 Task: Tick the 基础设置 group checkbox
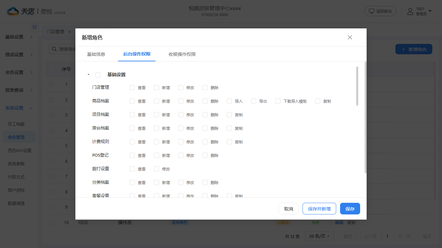(98, 75)
